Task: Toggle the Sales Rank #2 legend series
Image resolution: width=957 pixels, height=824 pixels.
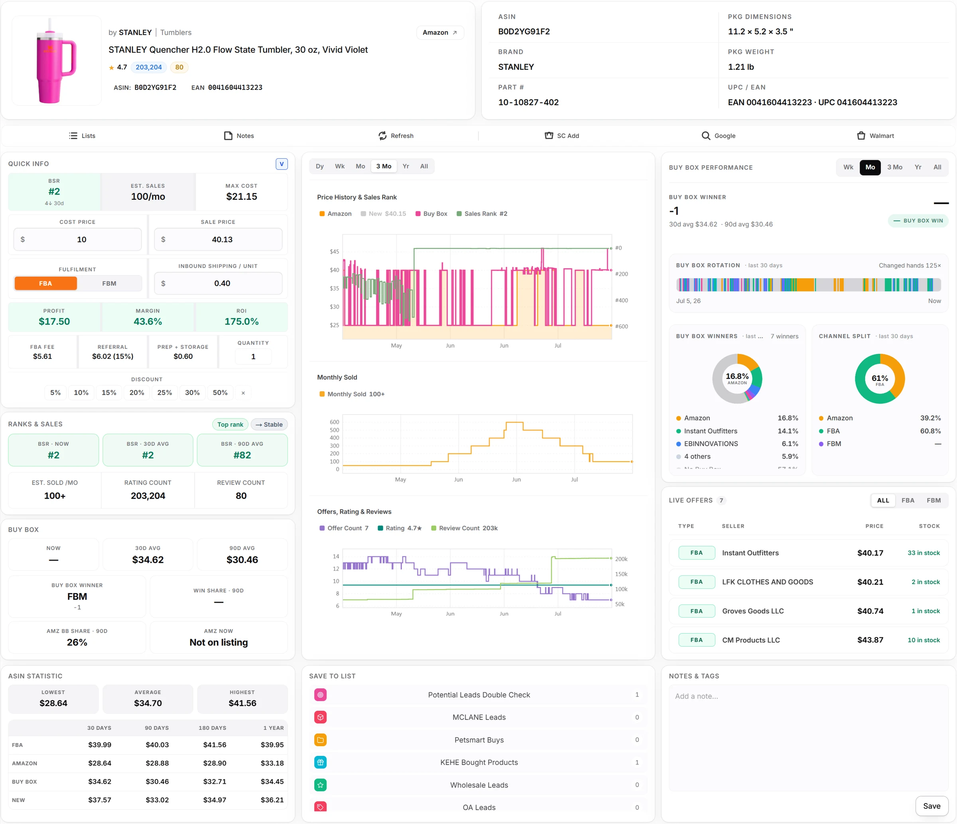Action: coord(482,214)
